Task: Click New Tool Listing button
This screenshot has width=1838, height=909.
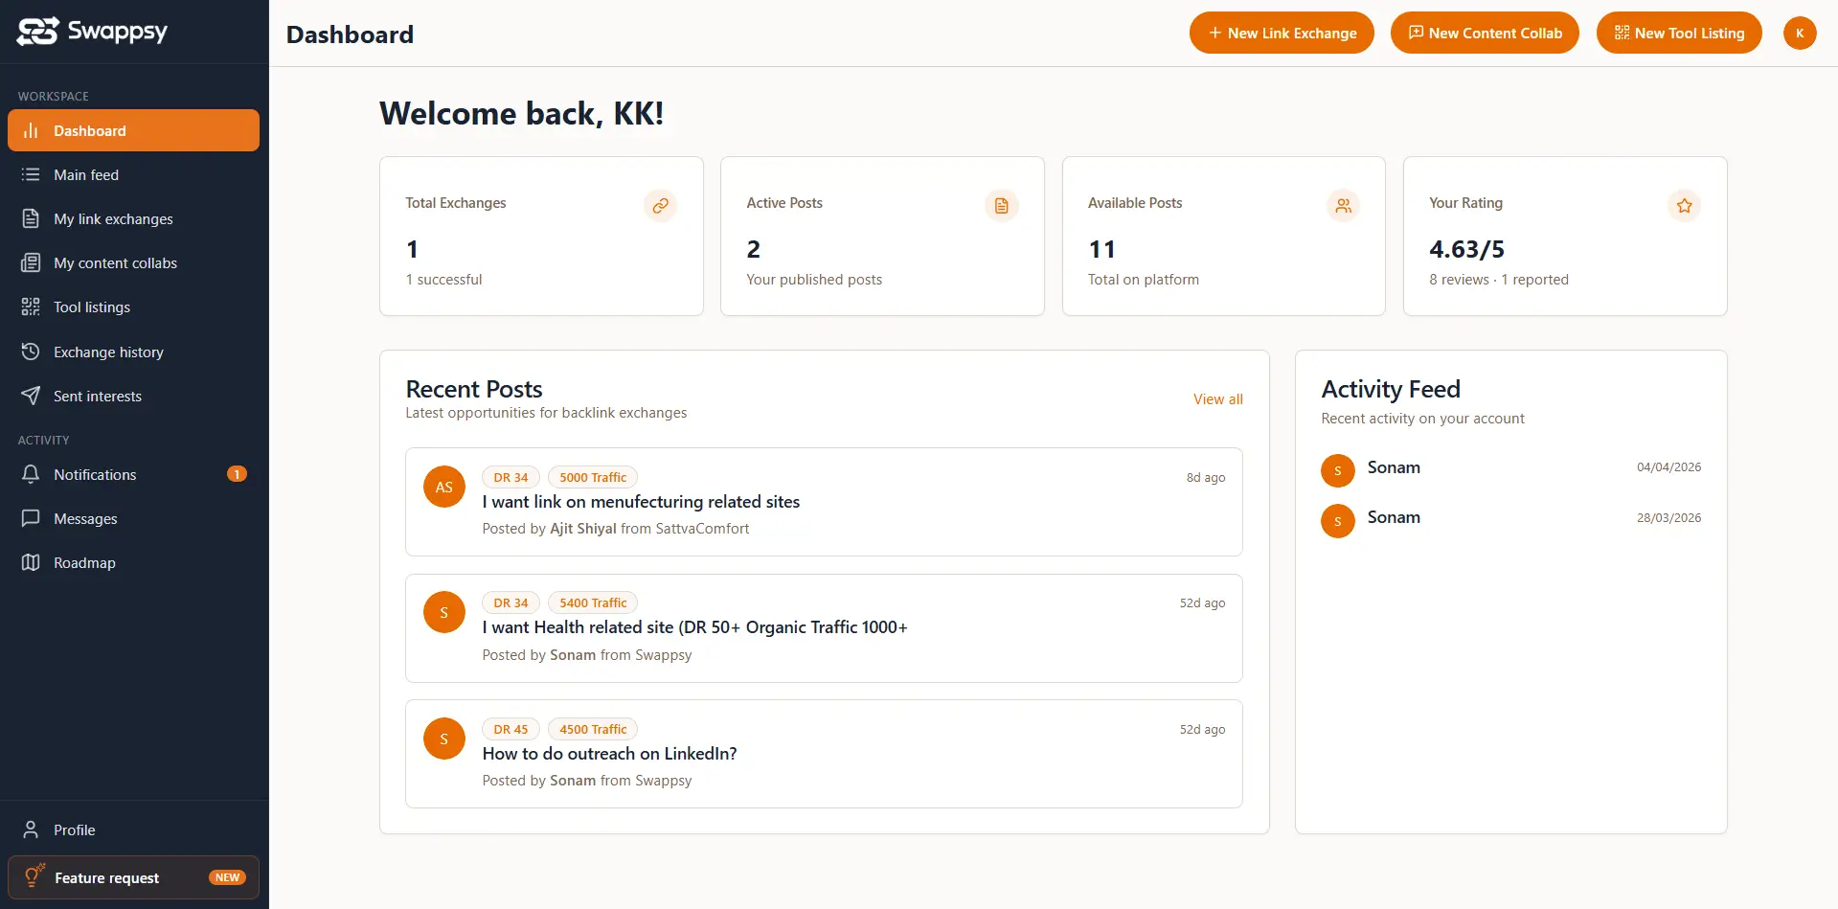Action: (1679, 33)
